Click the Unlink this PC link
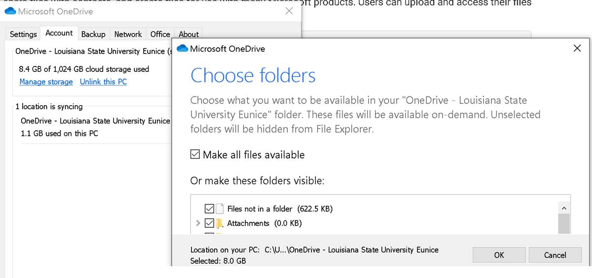Image resolution: width=592 pixels, height=278 pixels. pyautogui.click(x=103, y=82)
